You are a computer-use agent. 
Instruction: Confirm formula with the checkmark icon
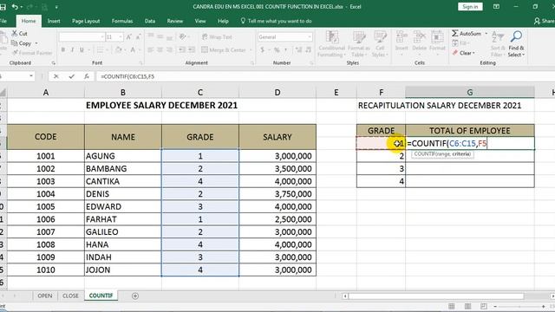[71, 76]
